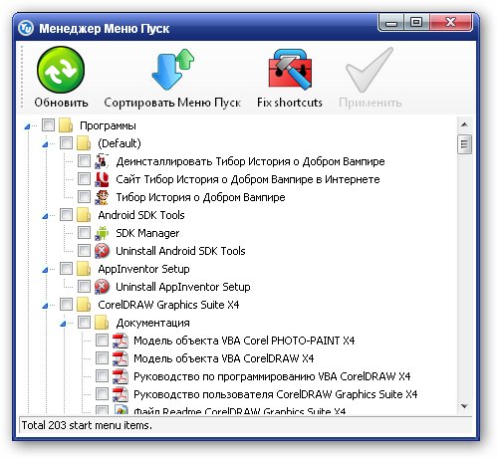Screen dimensions: 498x459
Task: Collapse the (Default) tree node
Action: coord(45,144)
